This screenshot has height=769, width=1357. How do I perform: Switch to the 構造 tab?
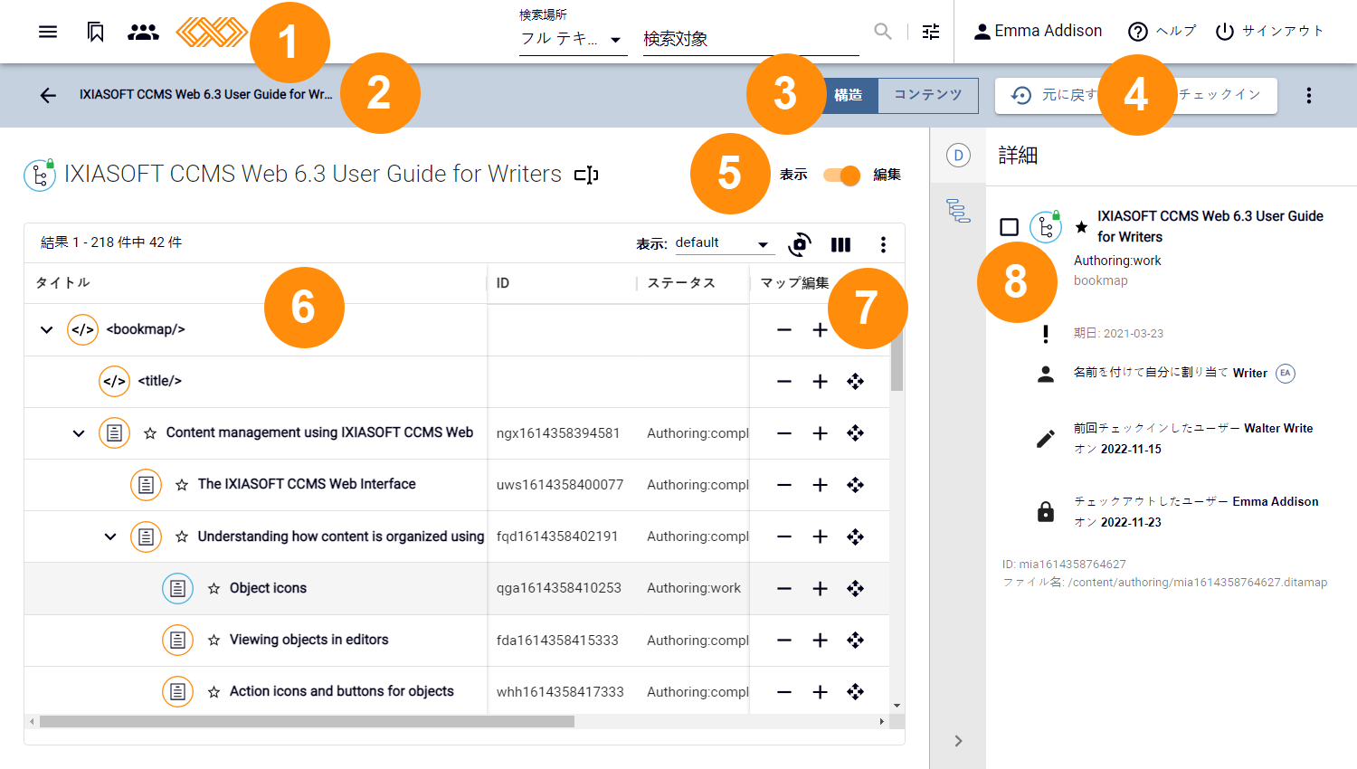(x=849, y=95)
